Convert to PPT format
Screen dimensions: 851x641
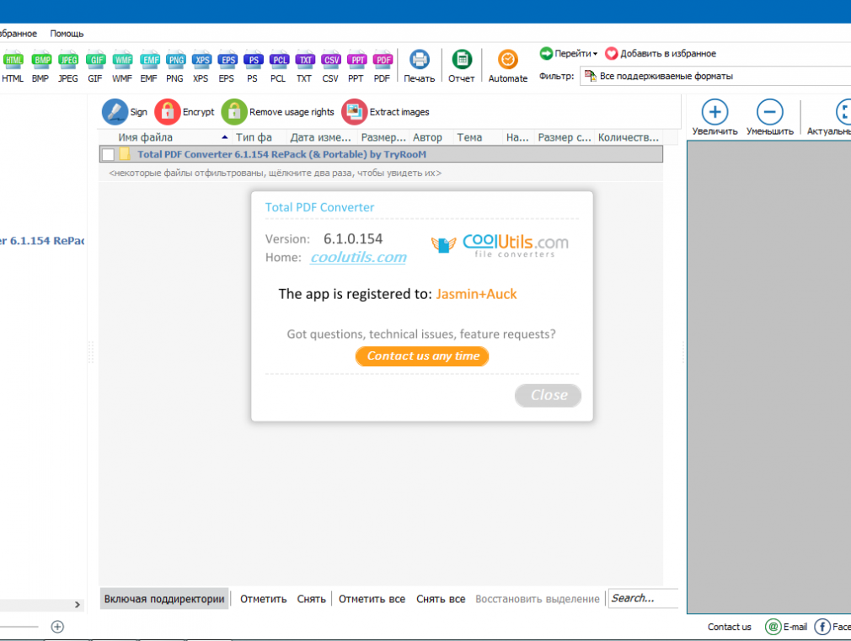click(x=356, y=67)
